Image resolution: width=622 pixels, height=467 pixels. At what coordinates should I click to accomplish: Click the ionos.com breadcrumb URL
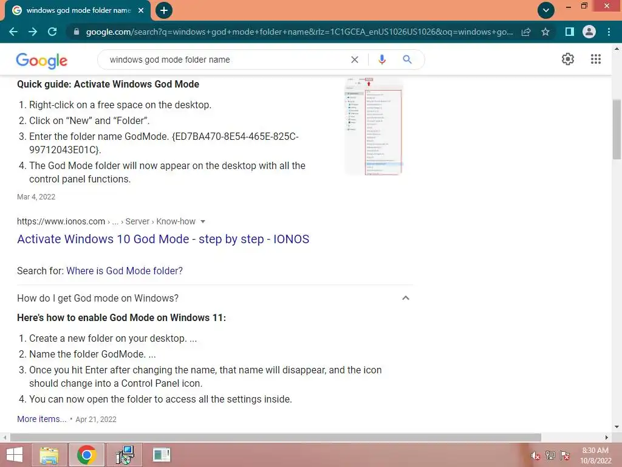tap(106, 221)
